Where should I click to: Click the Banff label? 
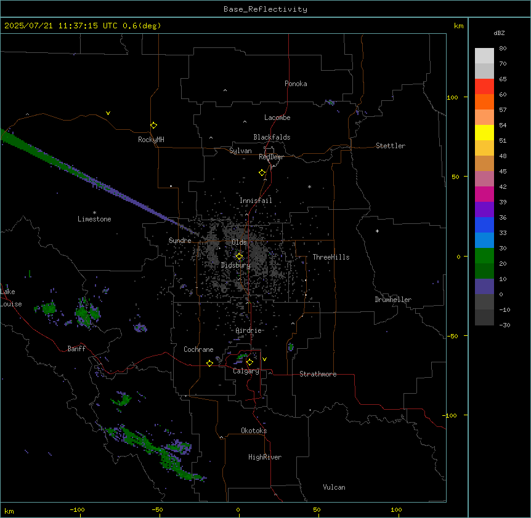tap(76, 349)
